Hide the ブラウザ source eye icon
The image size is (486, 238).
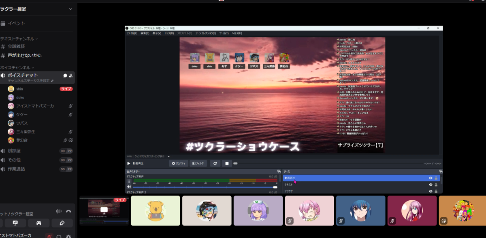(x=431, y=191)
